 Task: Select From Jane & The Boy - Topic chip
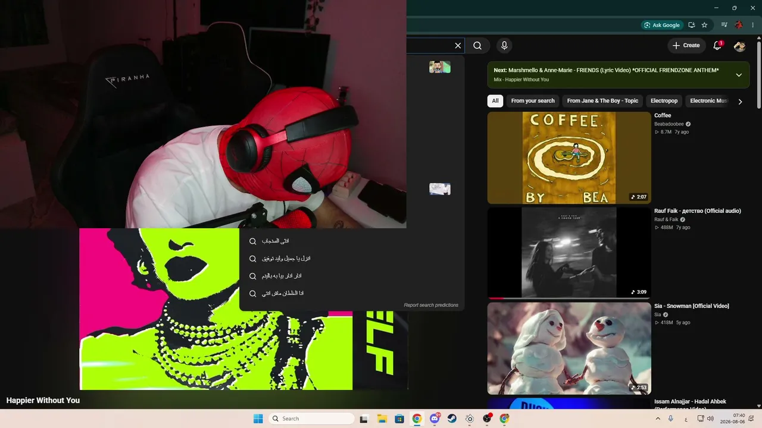[x=602, y=101]
